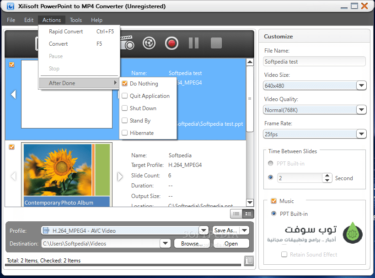Select the sunflower Photo Album thumbnail
The height and width of the screenshot is (278, 375).
[67, 175]
